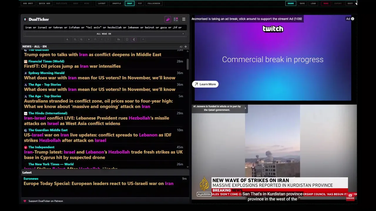Open 'US-Israel war on Iran live updates' headline
376x211 pixels.
tap(98, 138)
